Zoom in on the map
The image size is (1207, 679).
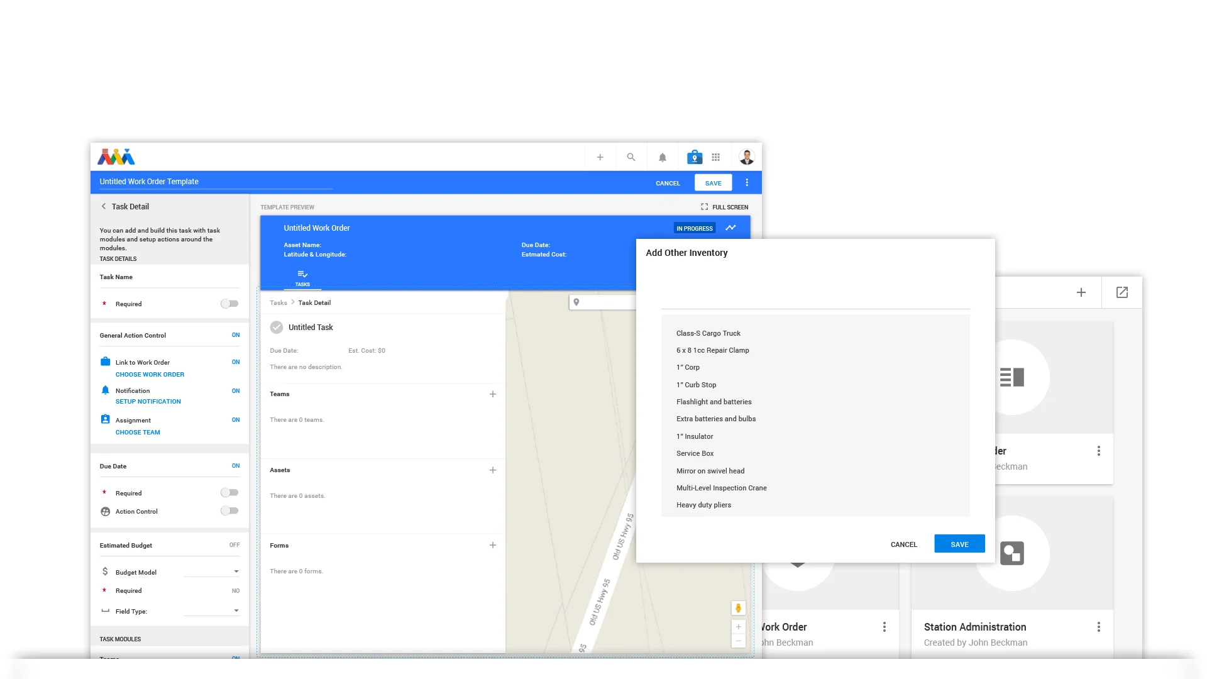739,627
